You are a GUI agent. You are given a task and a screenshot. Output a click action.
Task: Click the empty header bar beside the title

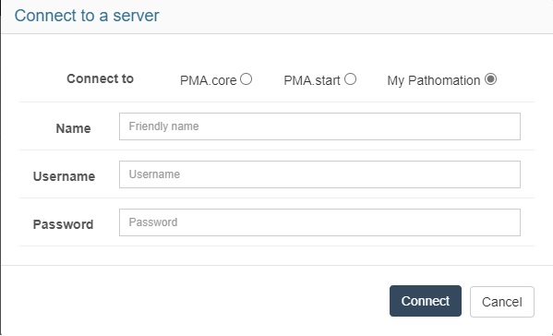pos(353,17)
